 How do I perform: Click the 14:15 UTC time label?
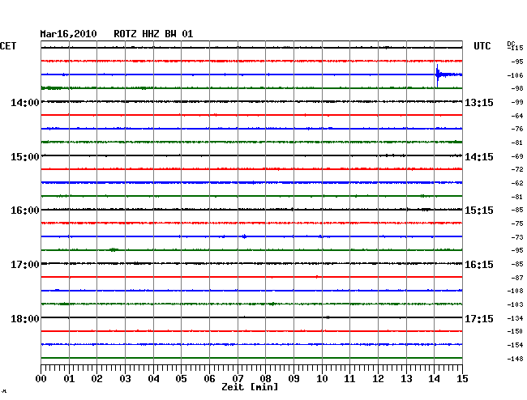pos(479,157)
